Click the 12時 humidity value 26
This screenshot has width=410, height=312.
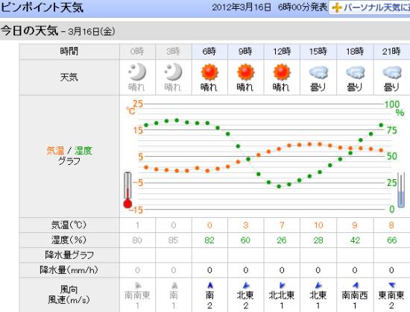point(282,240)
